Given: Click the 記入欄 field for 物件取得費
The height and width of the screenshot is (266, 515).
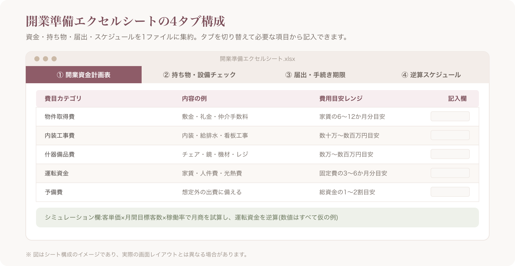Looking at the screenshot, I should coord(450,116).
